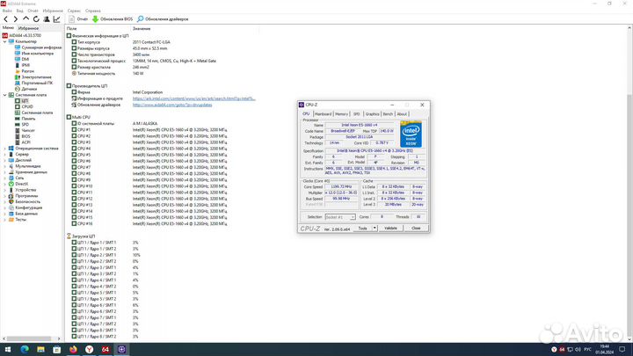Click the Forward navigation arrow in AIDA64 toolbar
Image resolution: width=633 pixels, height=356 pixels.
click(x=15, y=18)
